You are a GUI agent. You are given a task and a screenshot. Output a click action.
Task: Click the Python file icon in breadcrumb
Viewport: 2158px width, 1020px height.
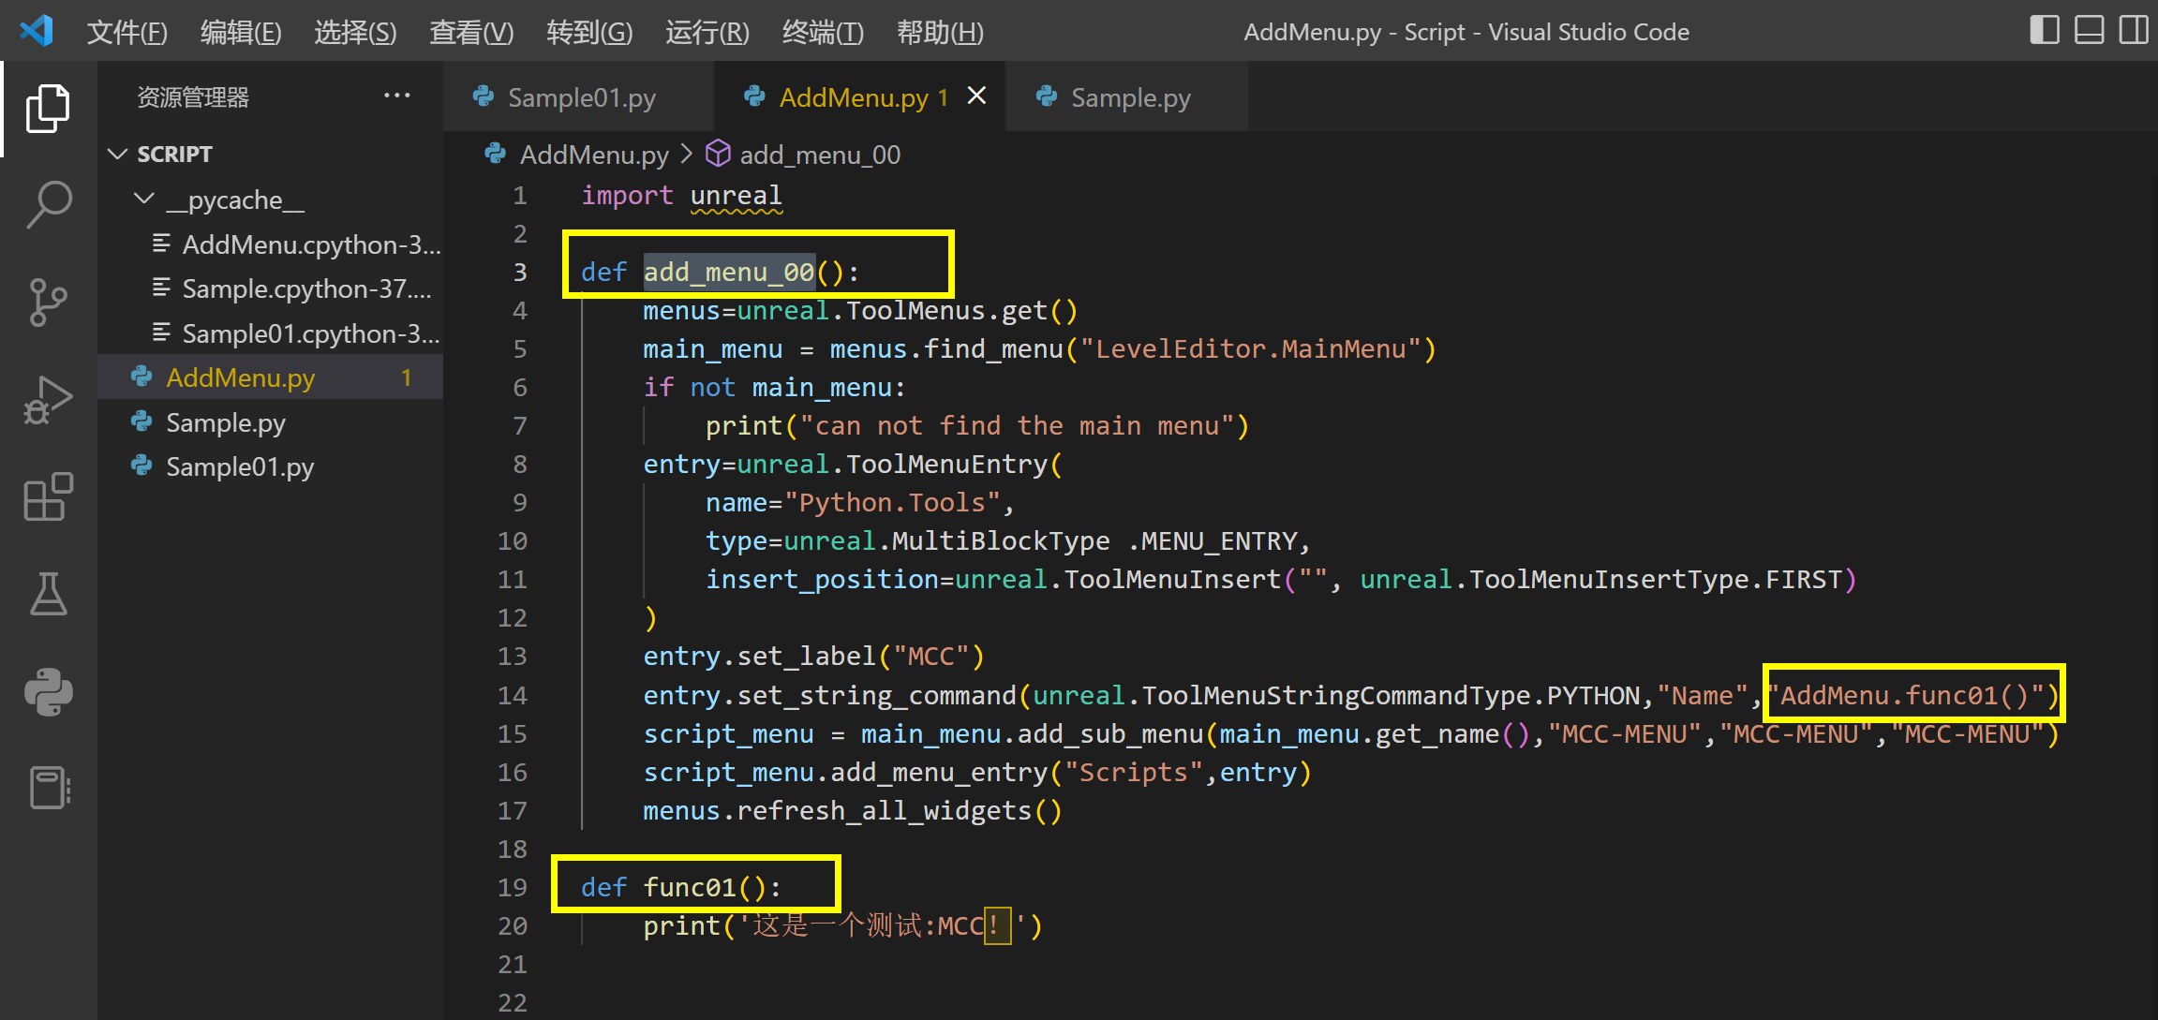tap(495, 154)
